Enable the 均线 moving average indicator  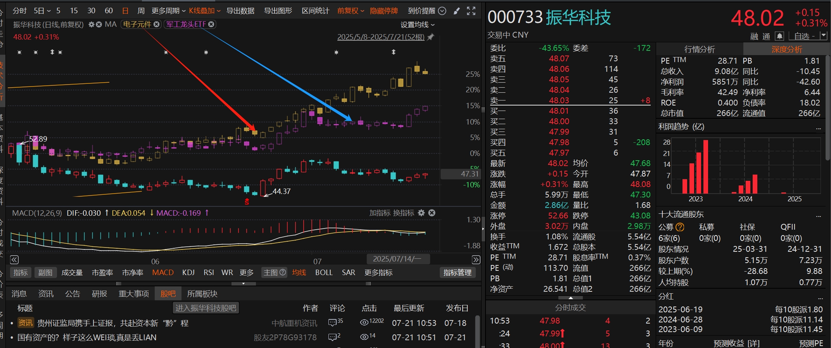point(299,273)
